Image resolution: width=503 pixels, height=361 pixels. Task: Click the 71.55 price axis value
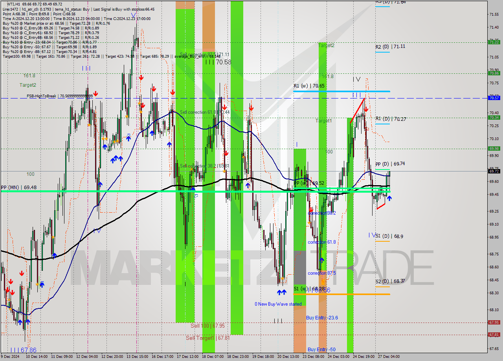pyautogui.click(x=494, y=14)
